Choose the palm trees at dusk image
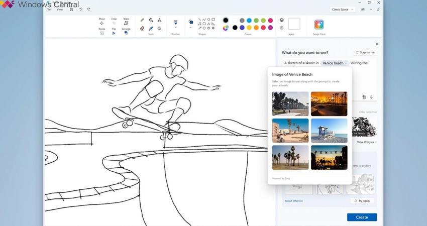The image size is (427, 226). coord(290,158)
